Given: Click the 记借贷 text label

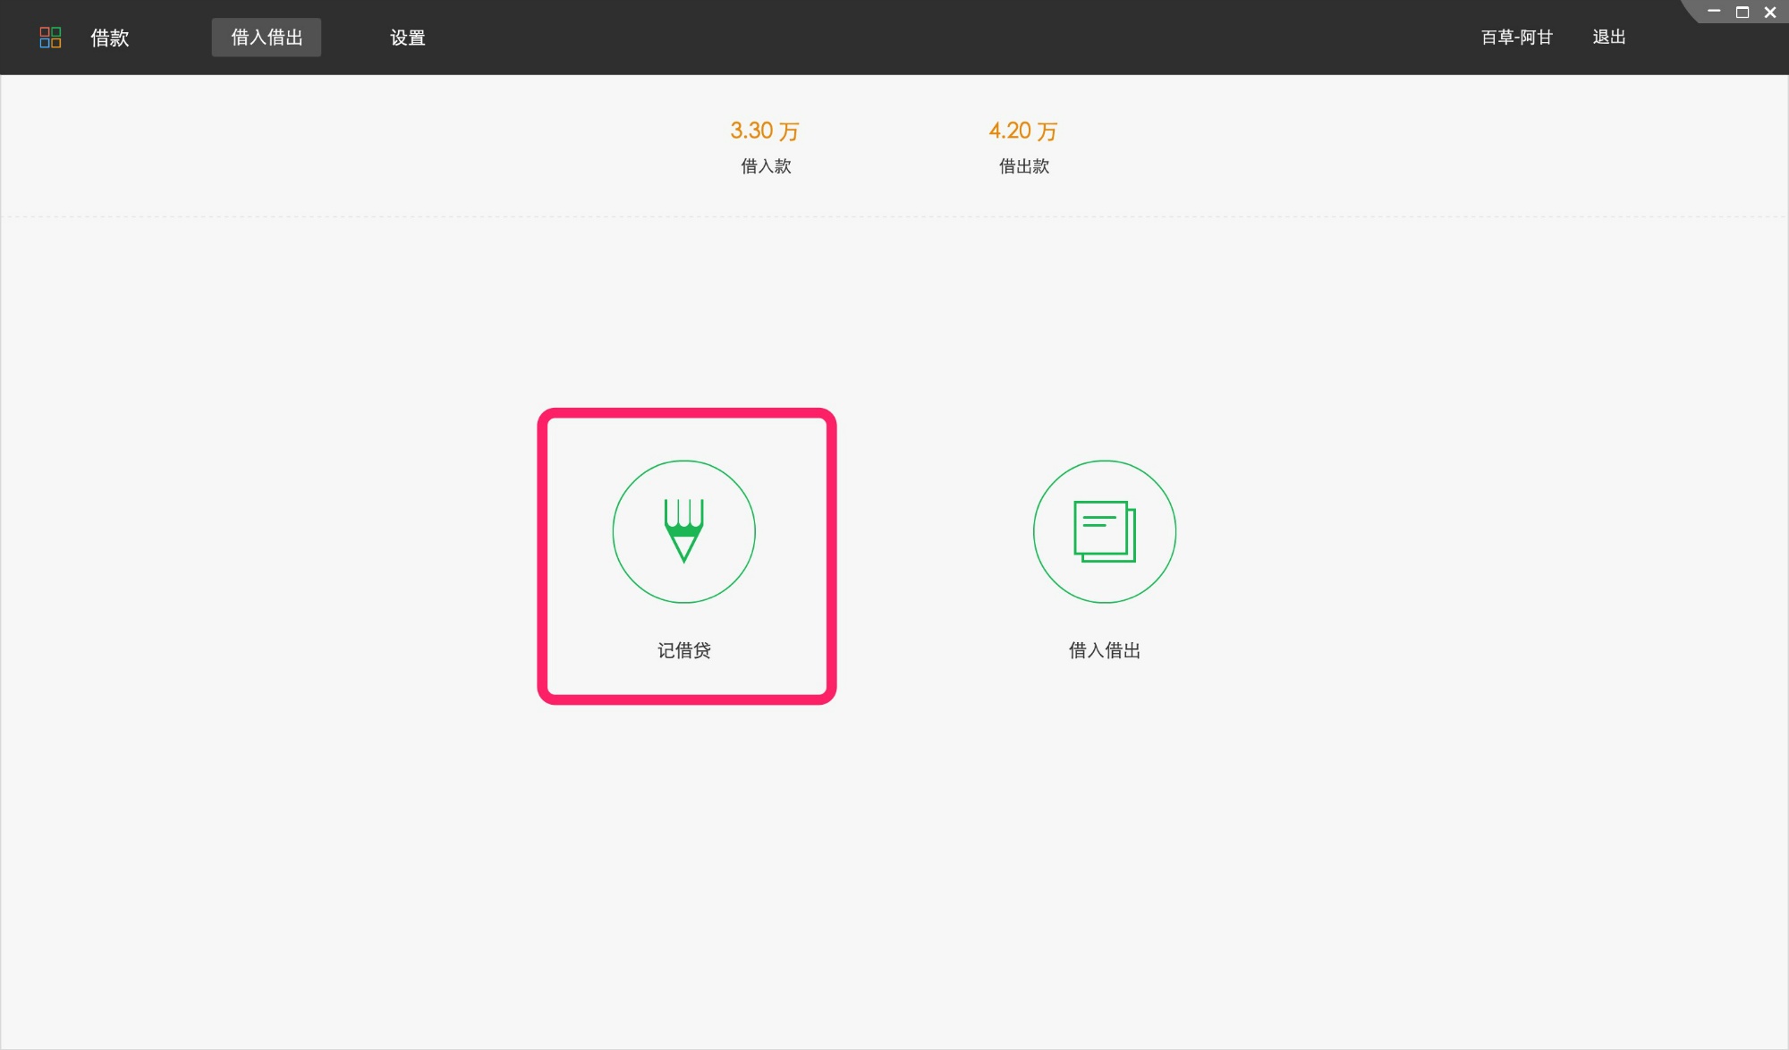Looking at the screenshot, I should (x=684, y=650).
